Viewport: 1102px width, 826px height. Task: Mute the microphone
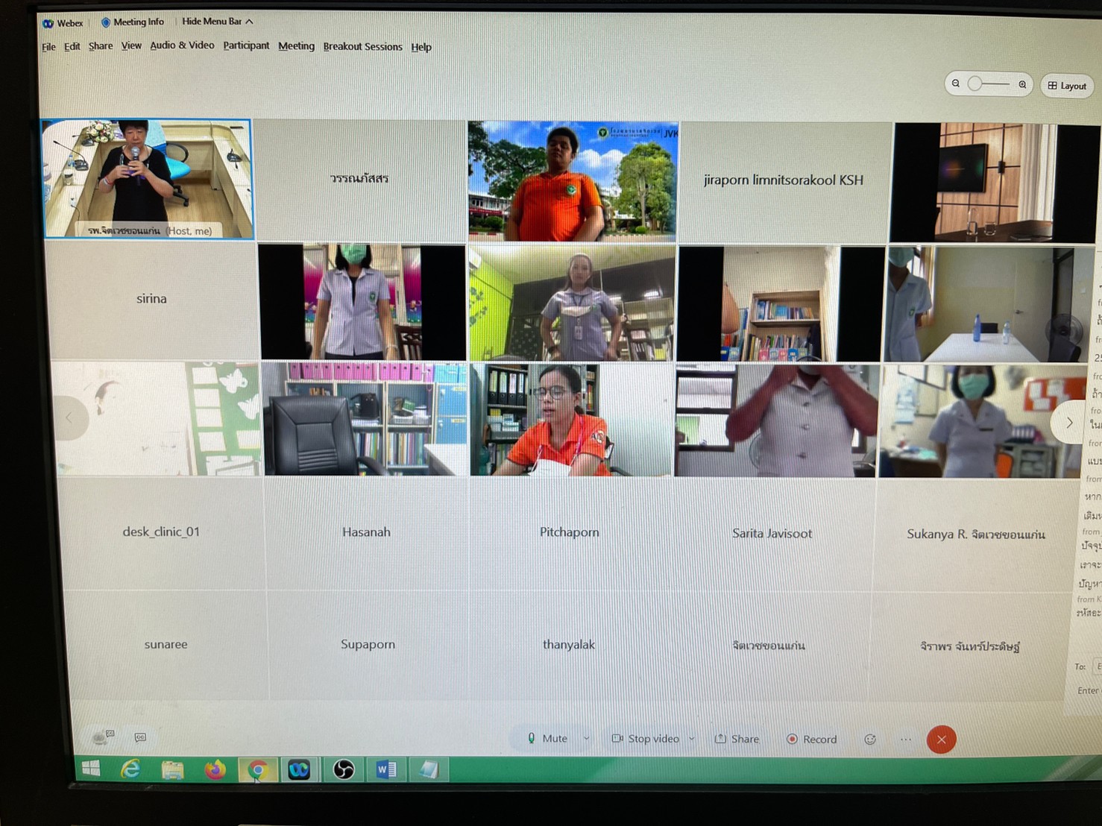point(547,738)
